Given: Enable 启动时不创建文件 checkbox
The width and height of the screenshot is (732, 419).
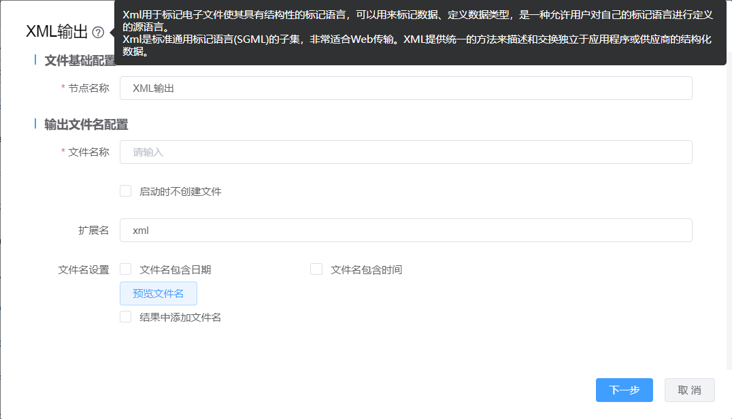Looking at the screenshot, I should point(126,191).
